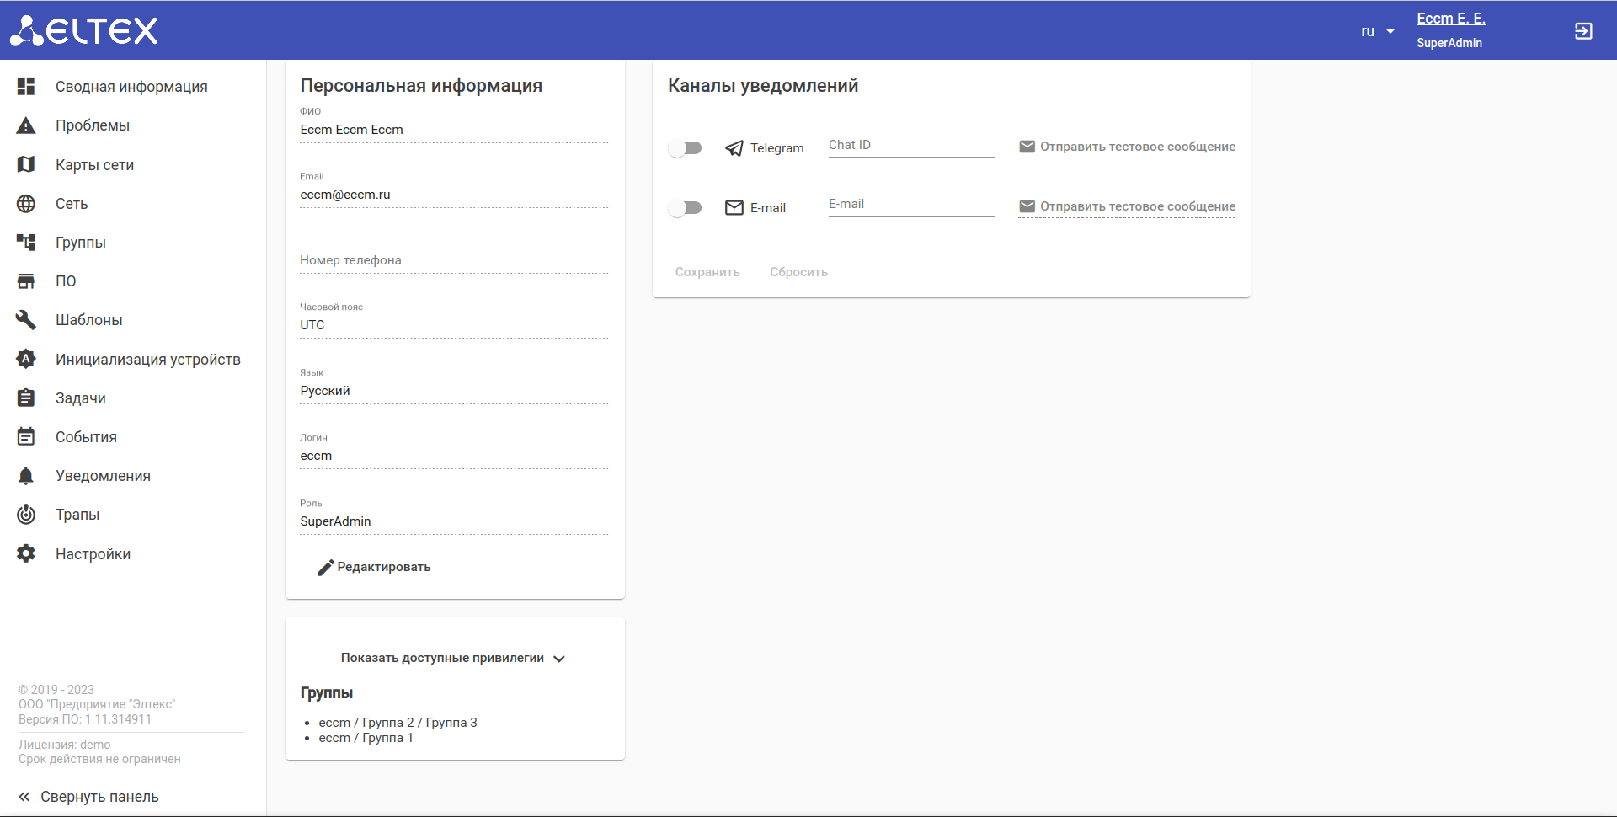Click the globe icon for Сеть
This screenshot has width=1617, height=817.
pos(26,204)
